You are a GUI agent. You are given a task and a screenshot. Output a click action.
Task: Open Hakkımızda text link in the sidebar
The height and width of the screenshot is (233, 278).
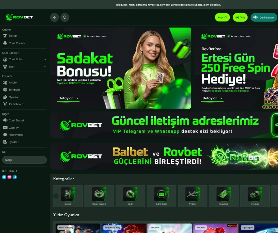[16, 135]
